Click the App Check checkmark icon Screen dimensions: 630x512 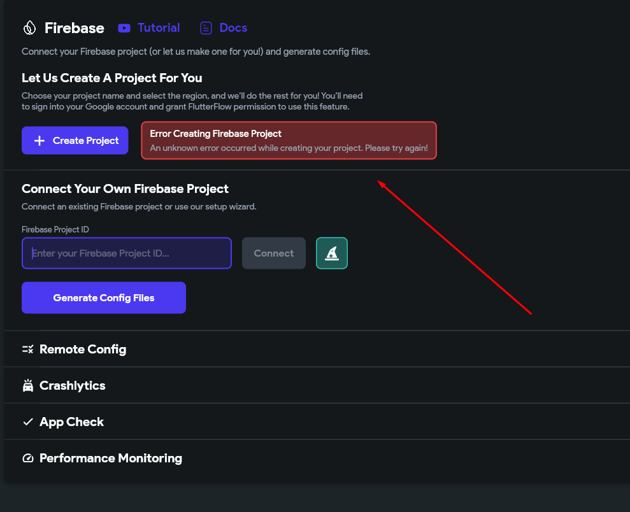(28, 422)
